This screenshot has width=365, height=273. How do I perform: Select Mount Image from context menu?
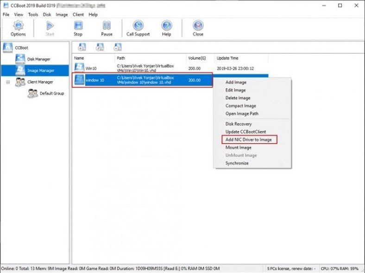click(x=239, y=147)
